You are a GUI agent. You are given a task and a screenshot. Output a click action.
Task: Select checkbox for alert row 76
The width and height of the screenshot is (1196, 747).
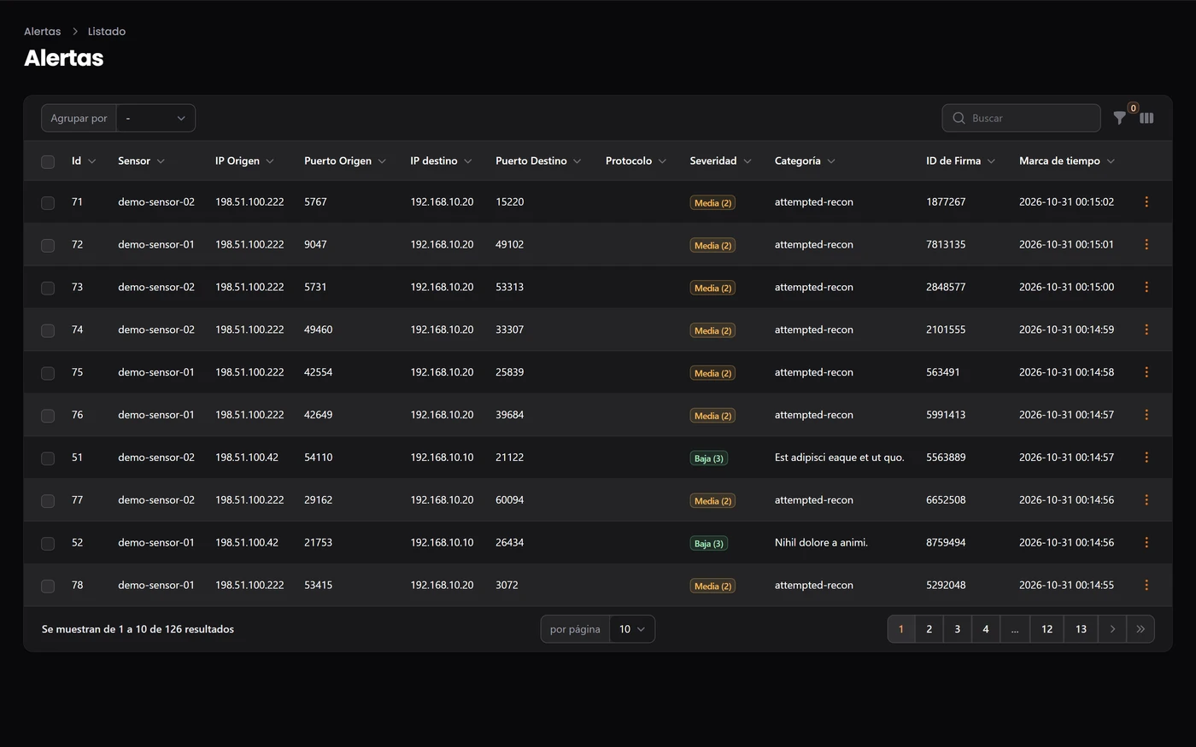(x=48, y=417)
